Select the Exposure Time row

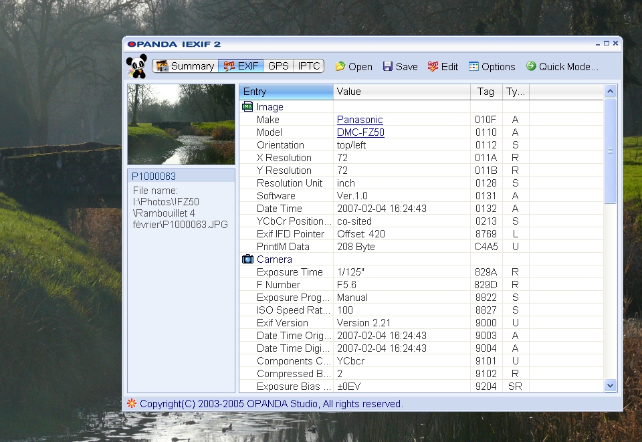[290, 272]
